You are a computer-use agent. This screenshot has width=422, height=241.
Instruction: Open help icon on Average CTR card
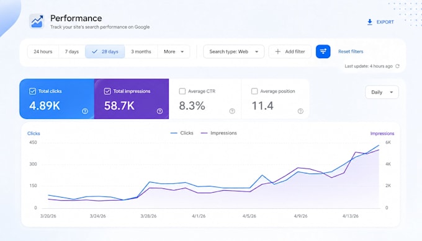(x=232, y=111)
